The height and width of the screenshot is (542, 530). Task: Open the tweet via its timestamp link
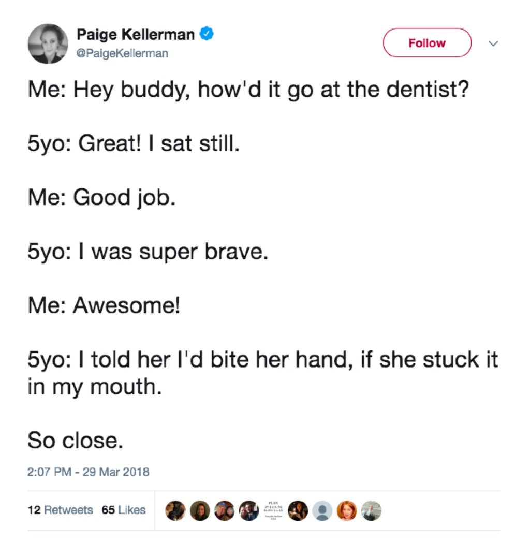[89, 472]
